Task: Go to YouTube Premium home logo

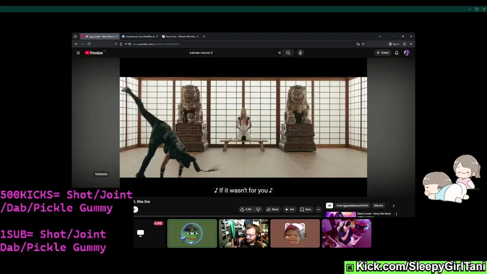Action: [94, 53]
